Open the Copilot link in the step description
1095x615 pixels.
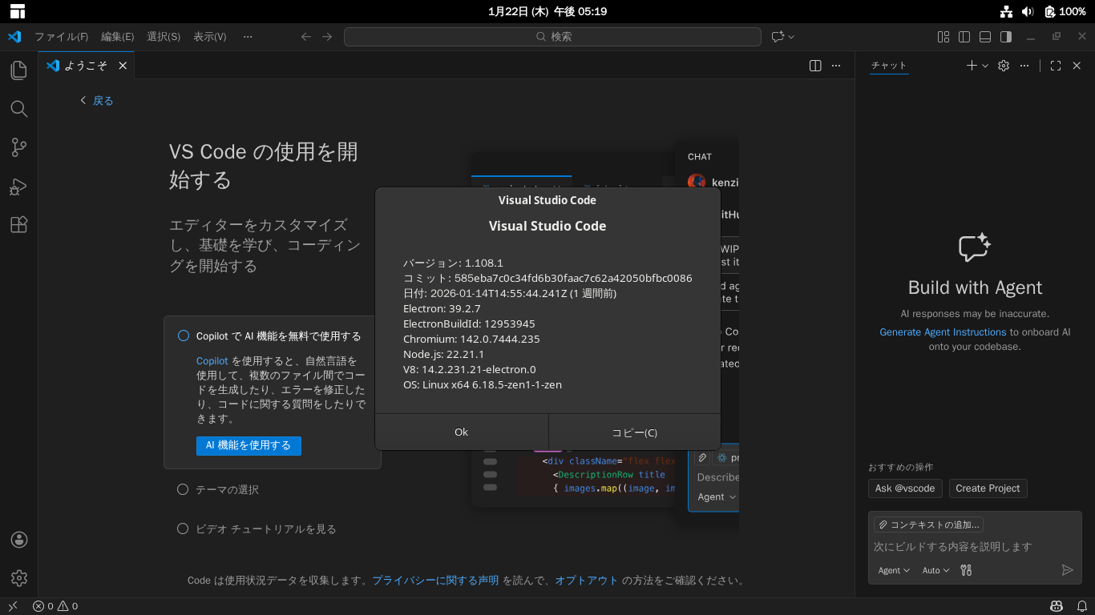[212, 361]
